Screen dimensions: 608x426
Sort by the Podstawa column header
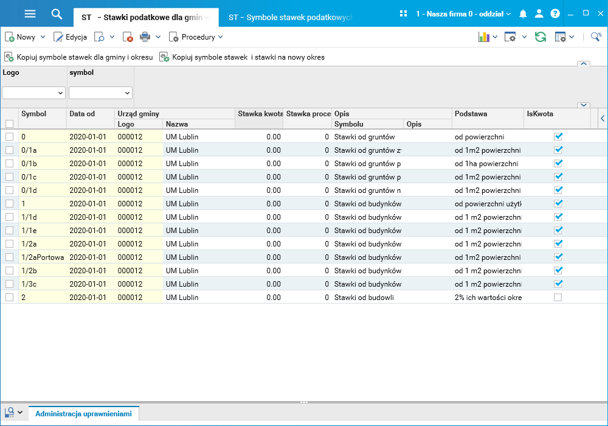tap(471, 114)
